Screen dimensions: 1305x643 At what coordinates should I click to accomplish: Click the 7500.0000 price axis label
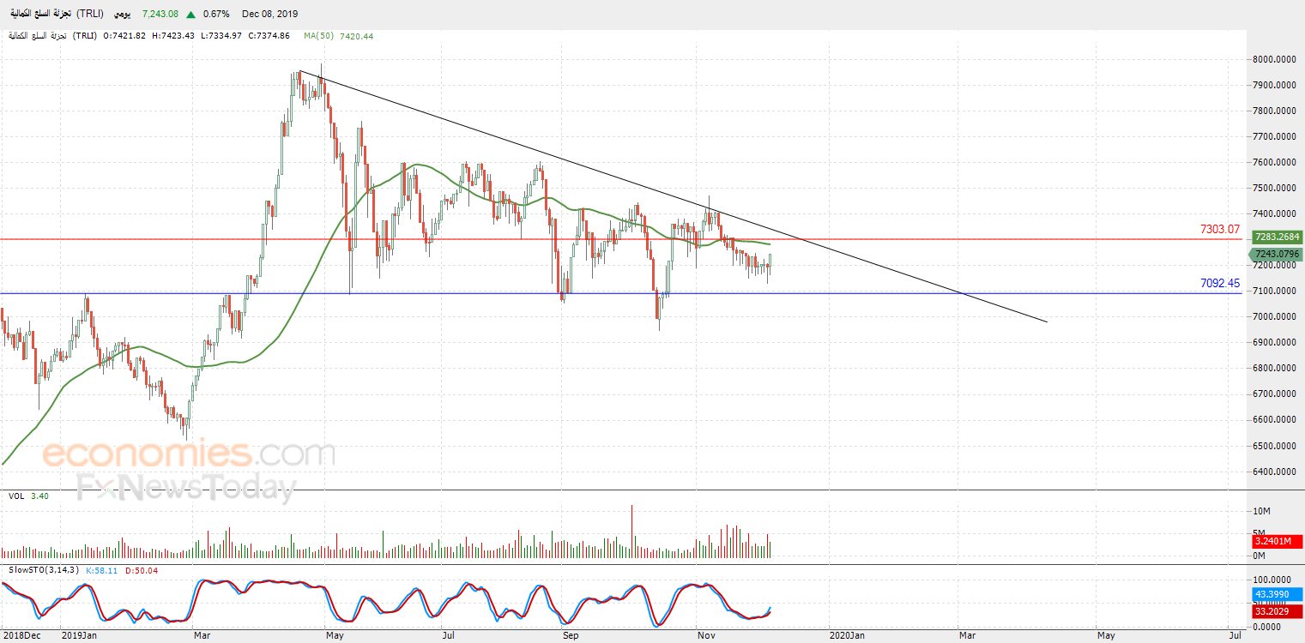[x=1273, y=188]
